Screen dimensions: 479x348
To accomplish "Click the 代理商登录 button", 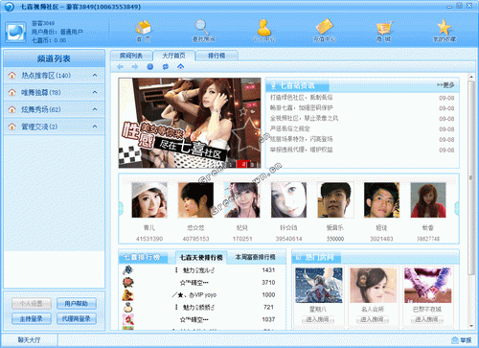I will click(77, 318).
